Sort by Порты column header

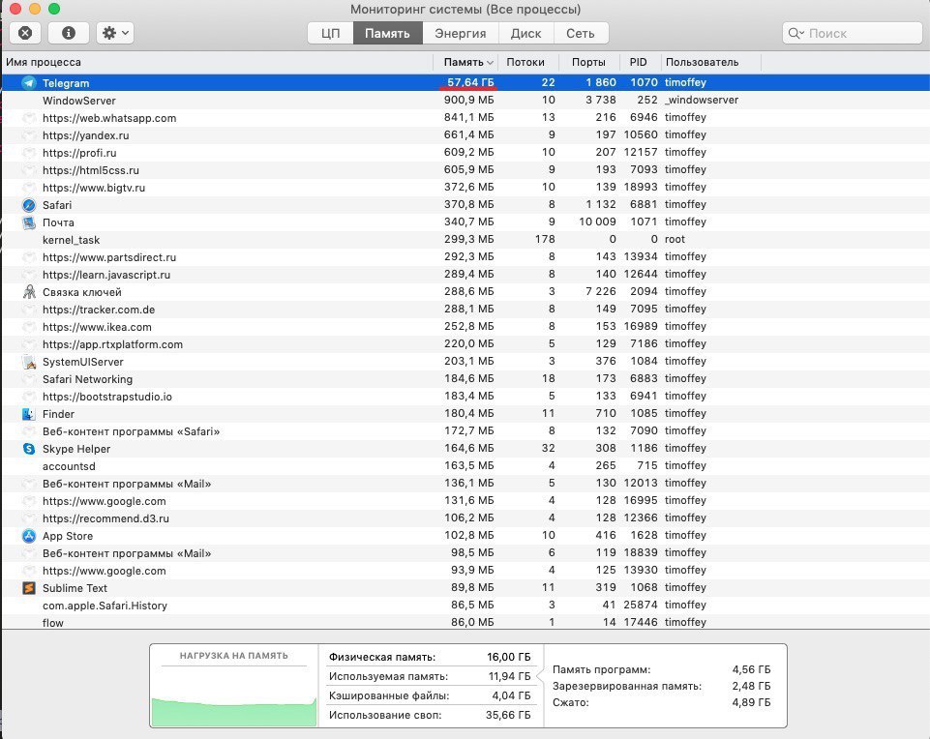click(589, 62)
